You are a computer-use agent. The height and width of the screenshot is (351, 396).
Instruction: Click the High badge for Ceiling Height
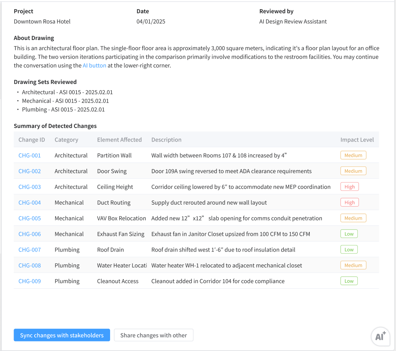(349, 187)
